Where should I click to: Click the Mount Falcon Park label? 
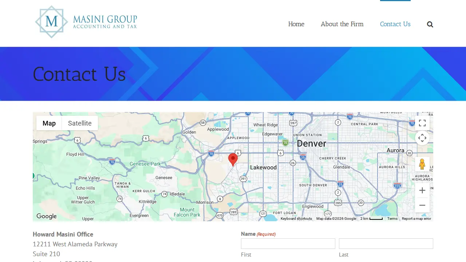[x=187, y=212]
